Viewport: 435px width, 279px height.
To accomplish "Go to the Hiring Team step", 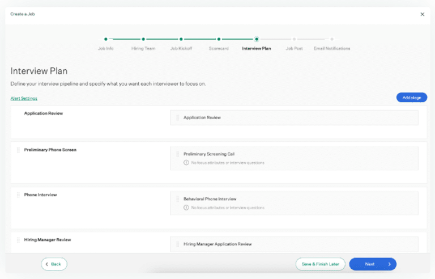I will pyautogui.click(x=143, y=40).
